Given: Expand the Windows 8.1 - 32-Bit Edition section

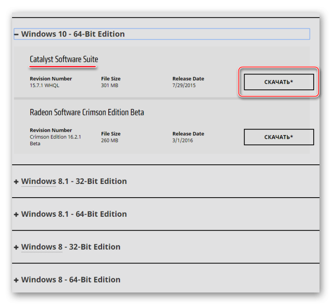Looking at the screenshot, I should [x=70, y=181].
